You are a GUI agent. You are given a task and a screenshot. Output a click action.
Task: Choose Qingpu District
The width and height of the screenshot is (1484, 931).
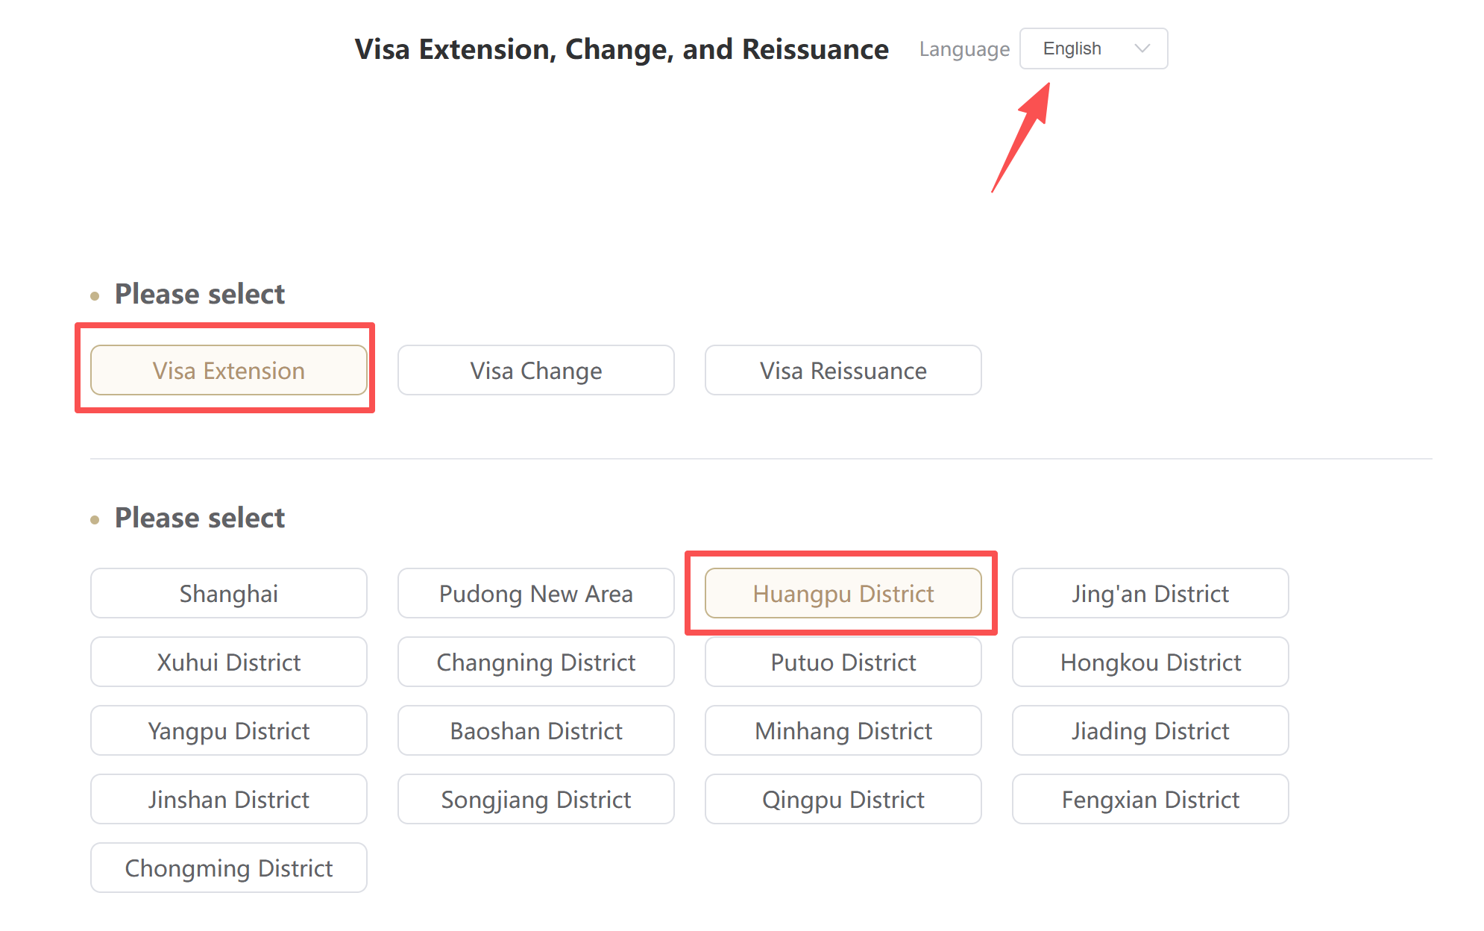tap(843, 799)
